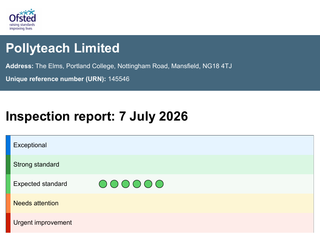Click the dark green bar beside Strong standard
The width and height of the screenshot is (320, 242).
click(8, 165)
